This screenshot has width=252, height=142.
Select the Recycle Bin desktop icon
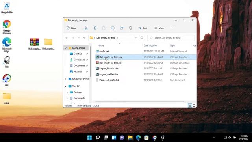tap(7, 7)
